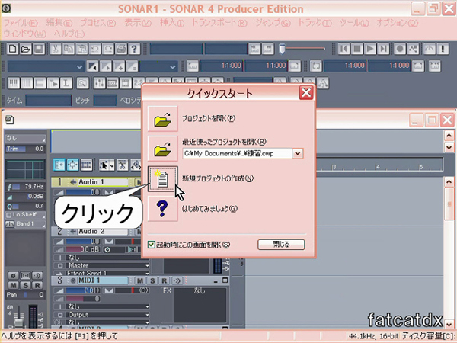
Task: Click the Loop toggle icon
Action: pyautogui.click(x=316, y=66)
